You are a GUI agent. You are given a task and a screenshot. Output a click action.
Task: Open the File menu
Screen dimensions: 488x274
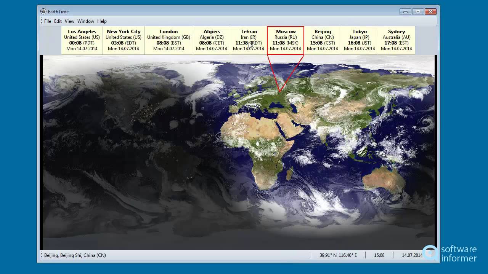pyautogui.click(x=47, y=21)
